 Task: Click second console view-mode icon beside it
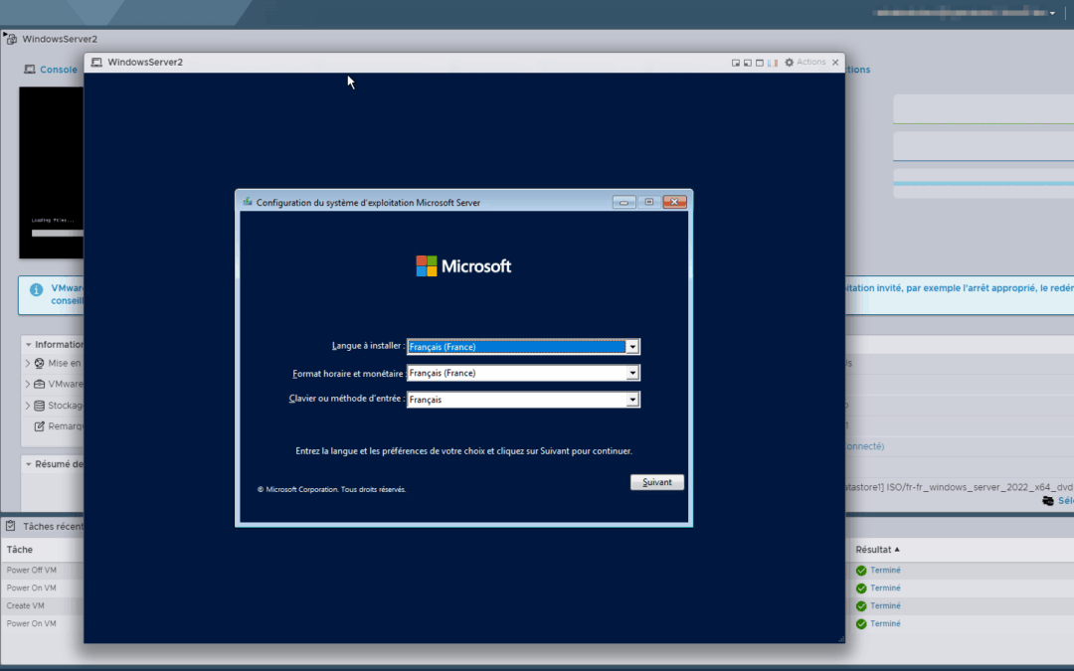(747, 63)
